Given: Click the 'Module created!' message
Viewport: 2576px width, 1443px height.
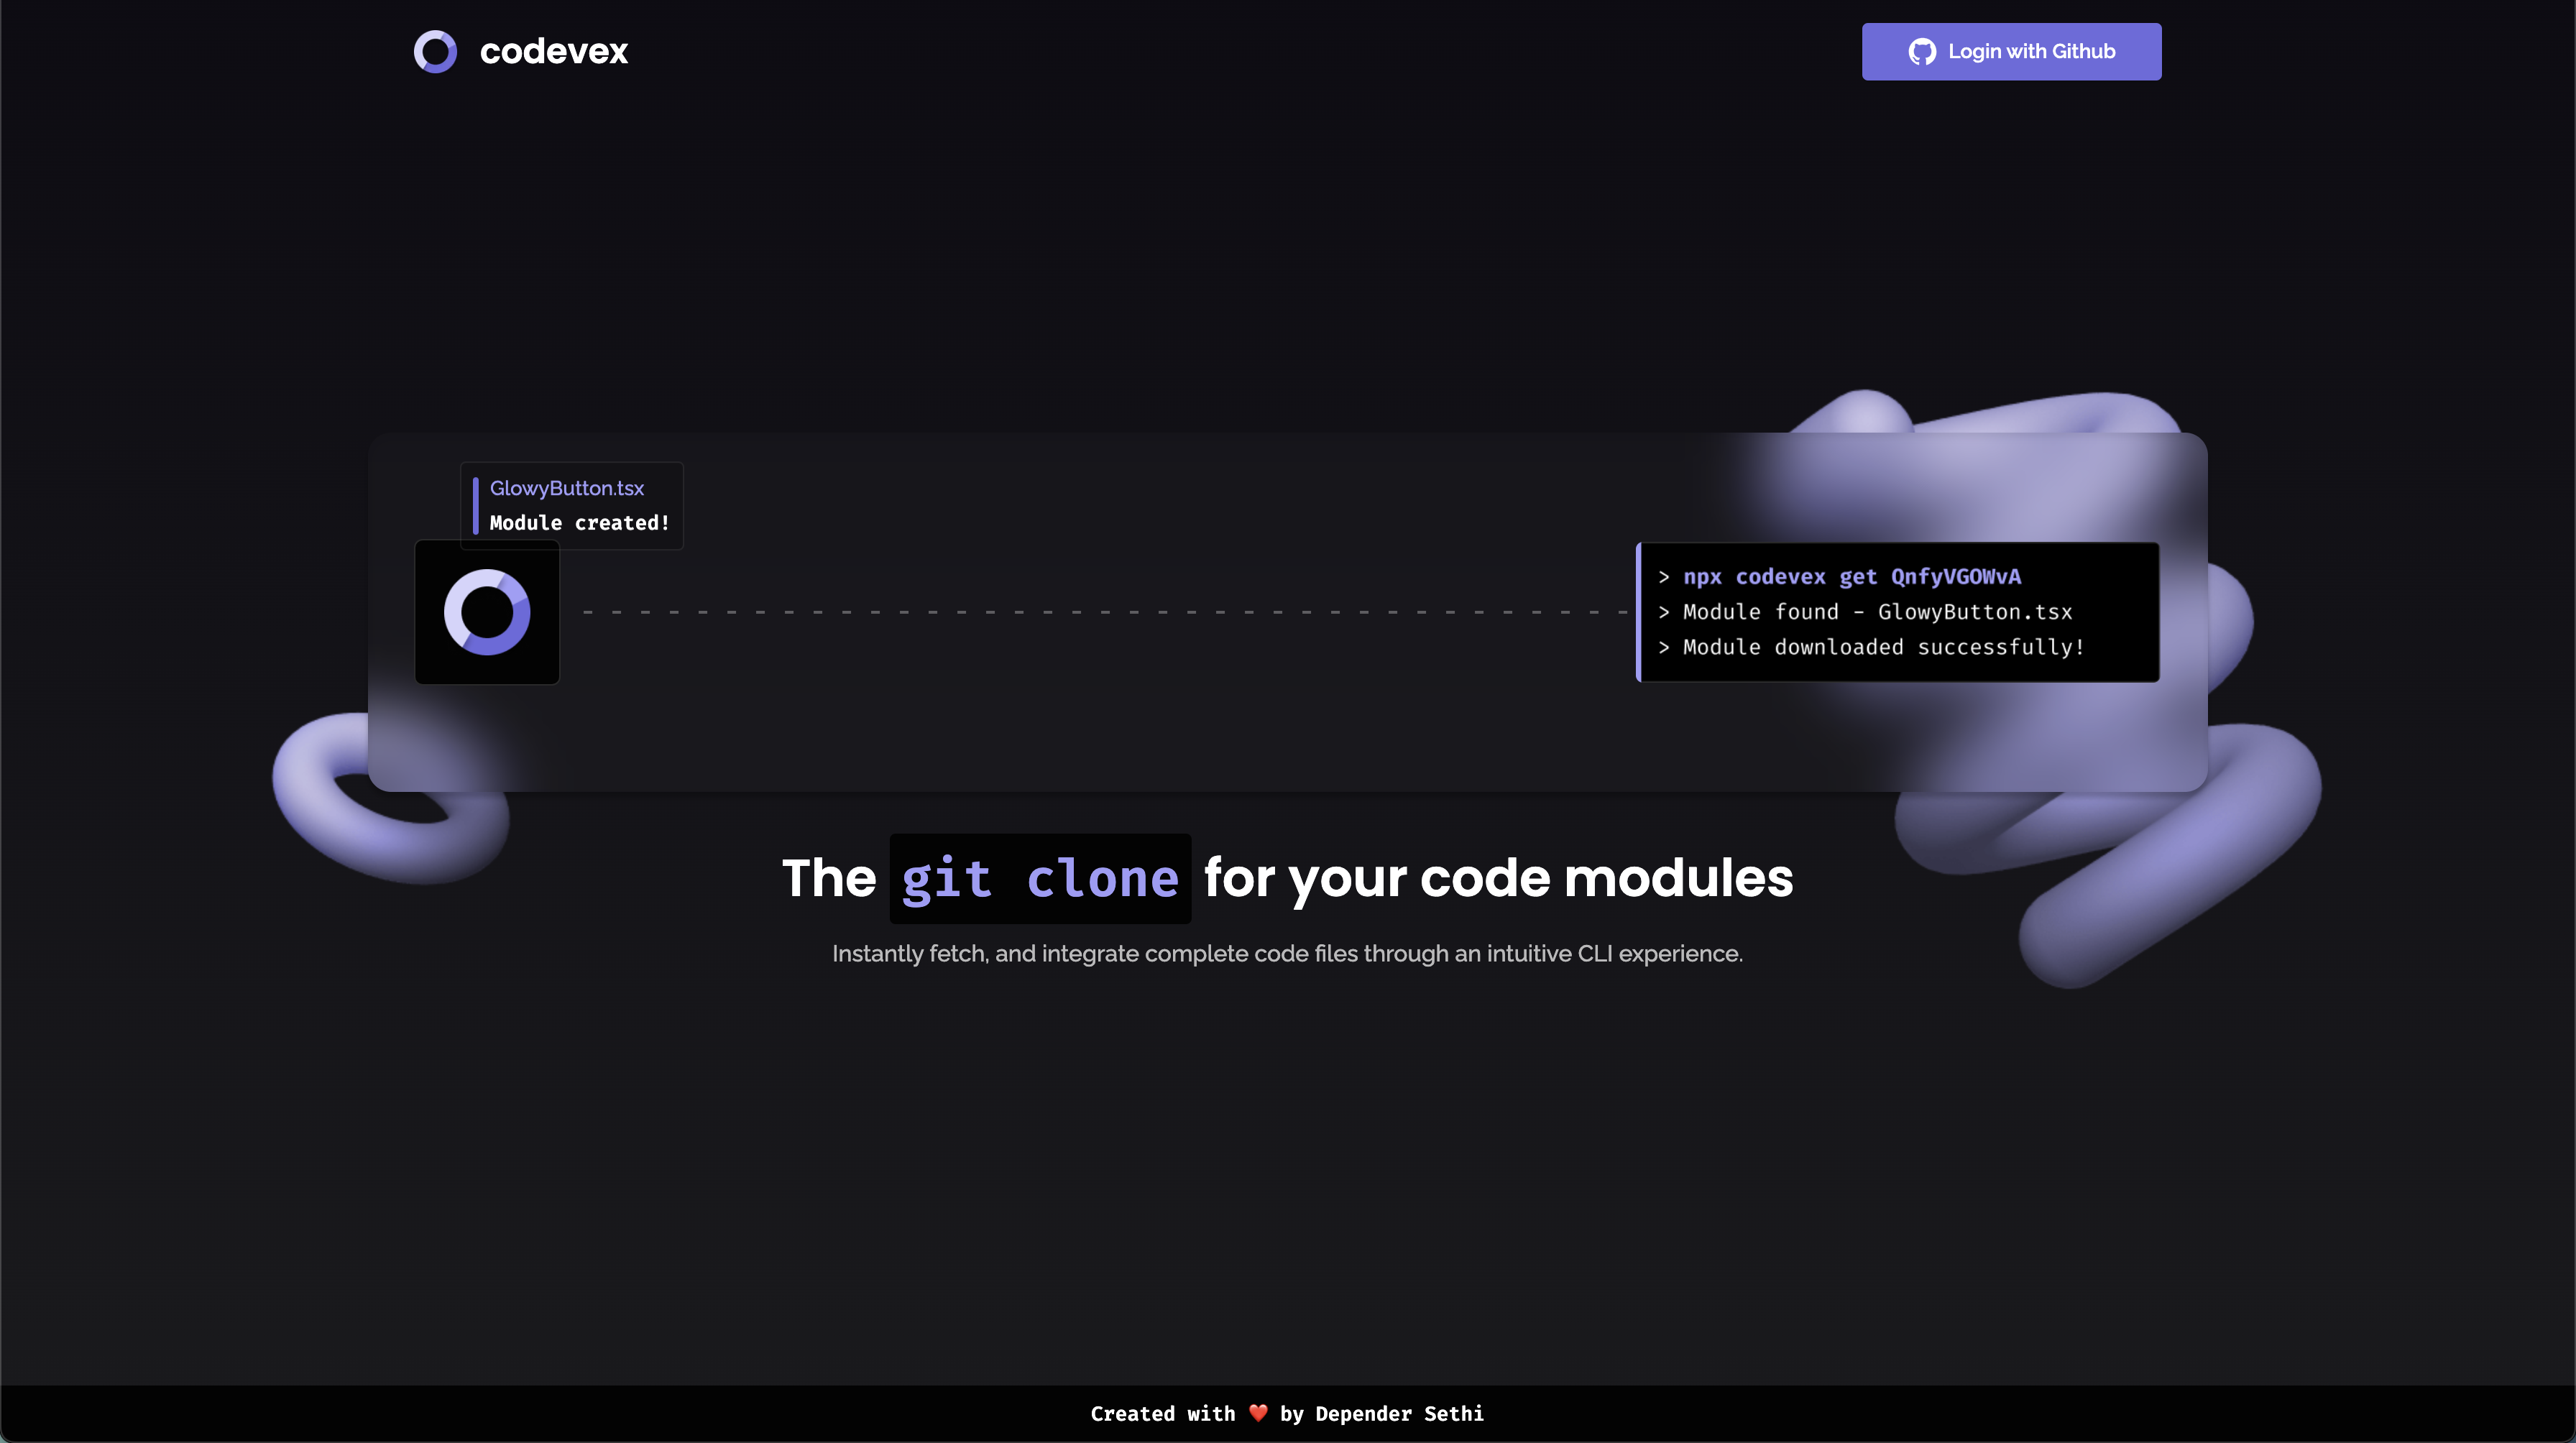Looking at the screenshot, I should 579,523.
